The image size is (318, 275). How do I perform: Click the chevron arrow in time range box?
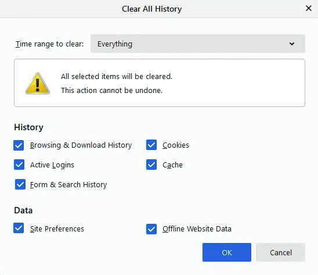coord(292,44)
